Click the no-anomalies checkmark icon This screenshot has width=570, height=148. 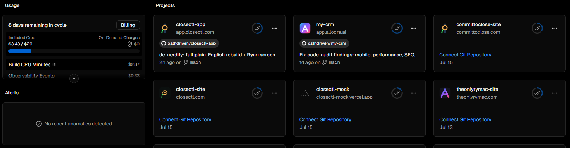click(39, 124)
